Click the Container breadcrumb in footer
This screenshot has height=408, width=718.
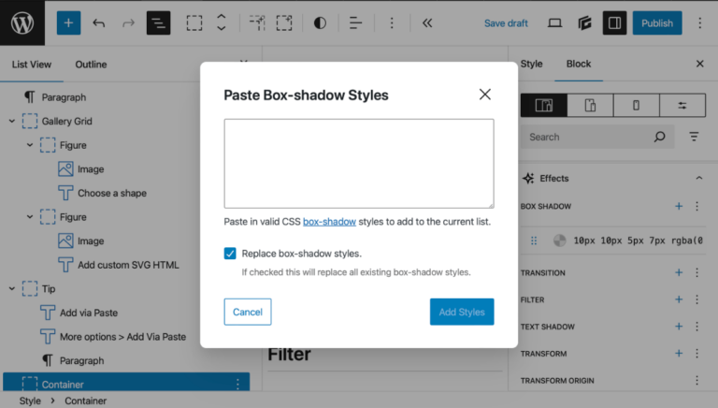(86, 401)
